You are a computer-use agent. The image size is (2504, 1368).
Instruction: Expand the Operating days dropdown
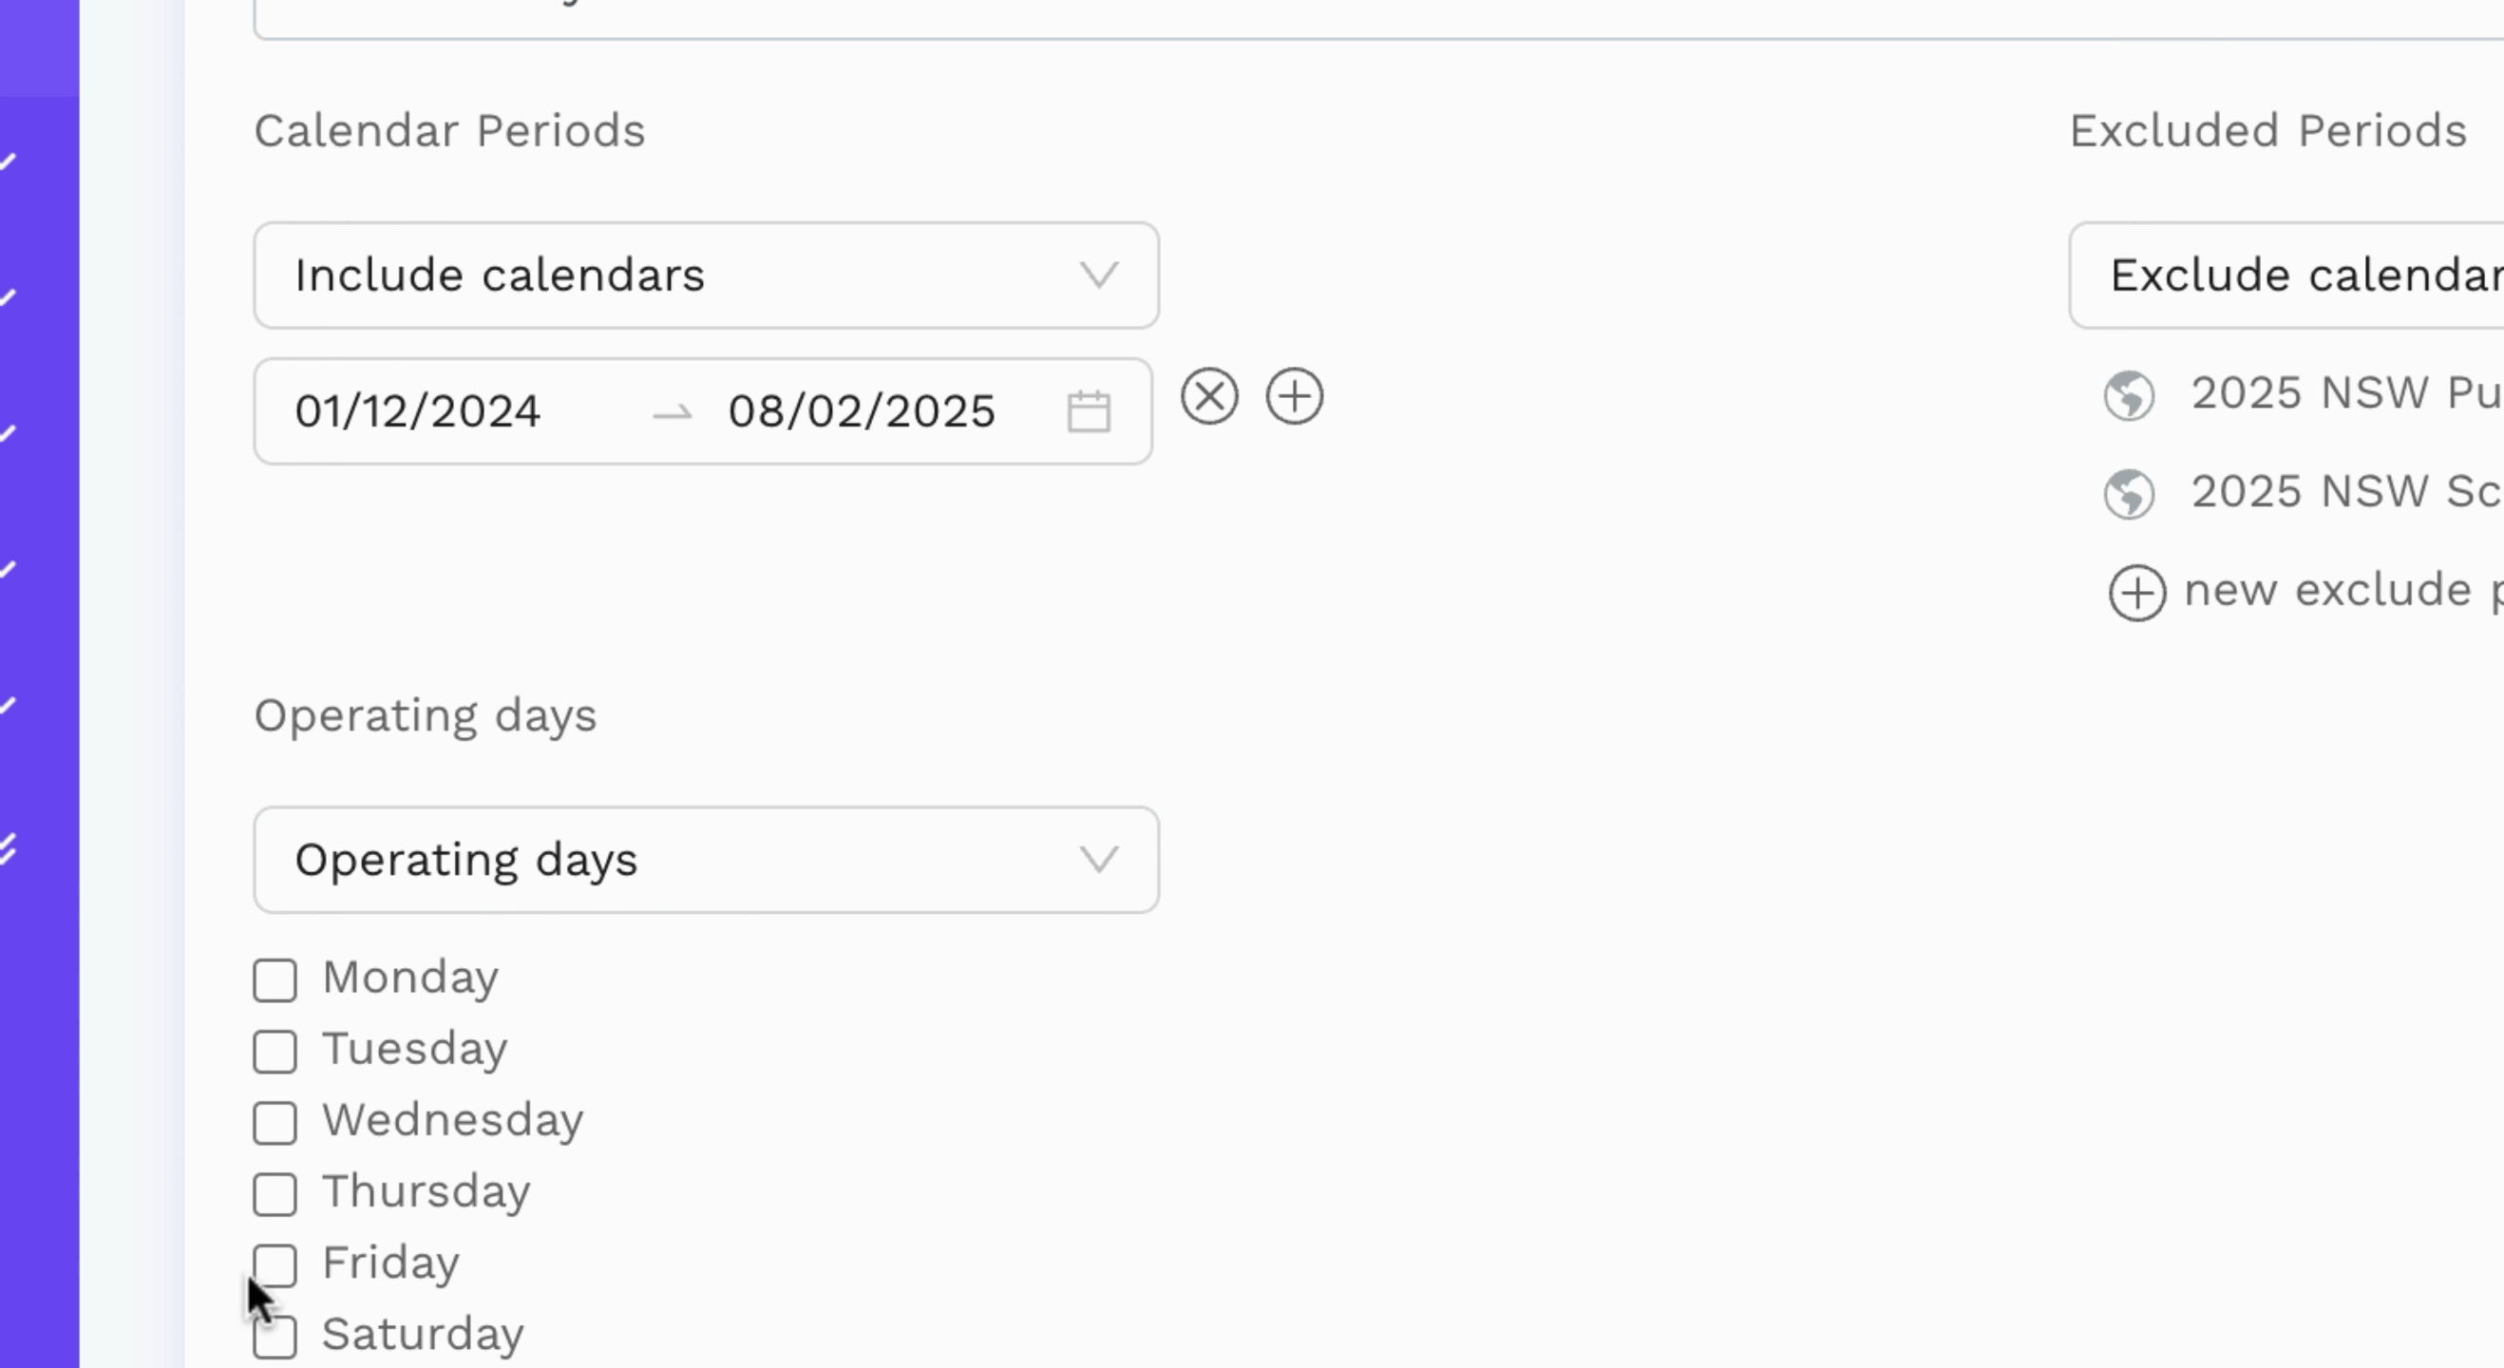click(707, 860)
